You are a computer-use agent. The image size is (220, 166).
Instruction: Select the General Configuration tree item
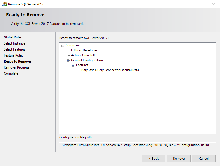pos(87,60)
